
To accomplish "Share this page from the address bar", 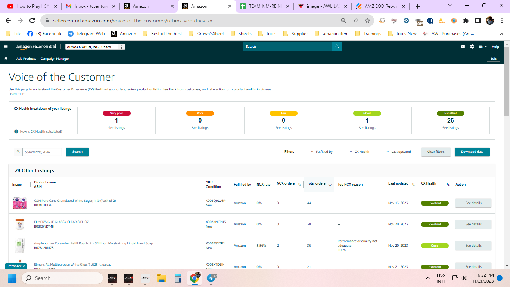I will [x=355, y=21].
